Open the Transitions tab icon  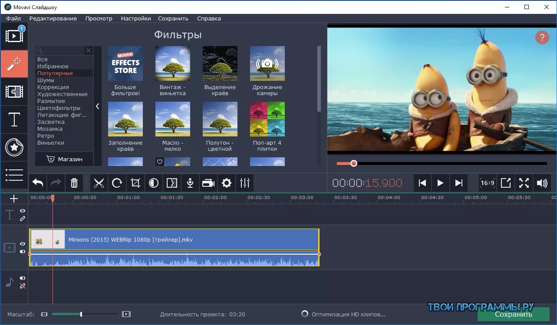(x=14, y=92)
